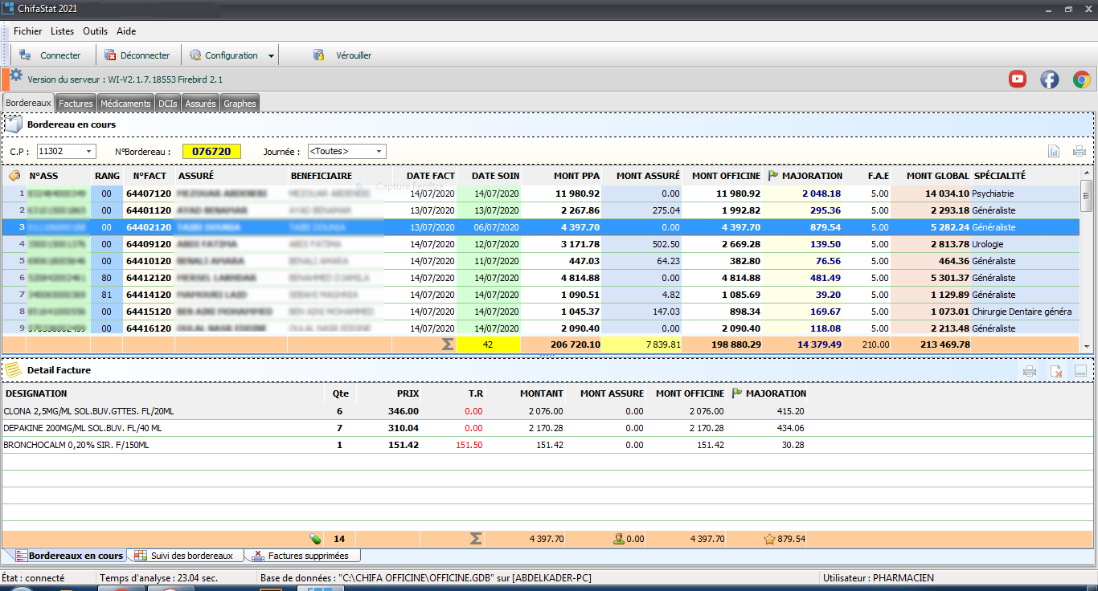Sort the table by MONT GLOBAL column header
The width and height of the screenshot is (1098, 591).
[x=937, y=176]
